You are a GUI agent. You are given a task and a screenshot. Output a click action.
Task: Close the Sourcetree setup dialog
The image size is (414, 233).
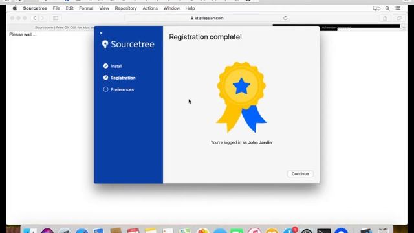[x=101, y=33]
